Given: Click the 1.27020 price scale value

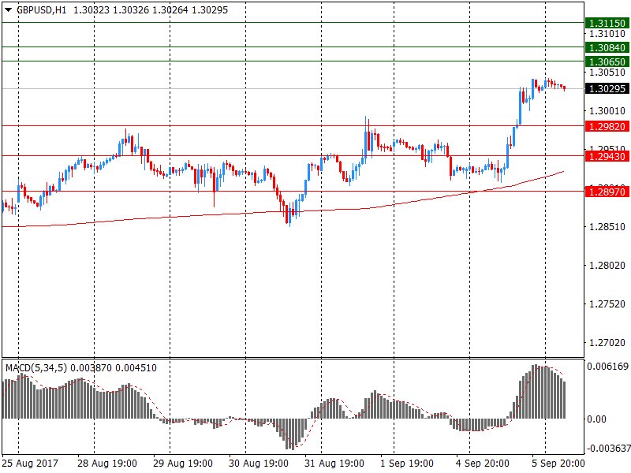Looking at the screenshot, I should (x=607, y=343).
